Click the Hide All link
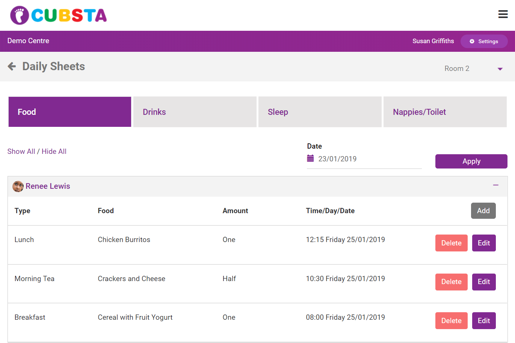Image resolution: width=515 pixels, height=343 pixels. tap(54, 151)
